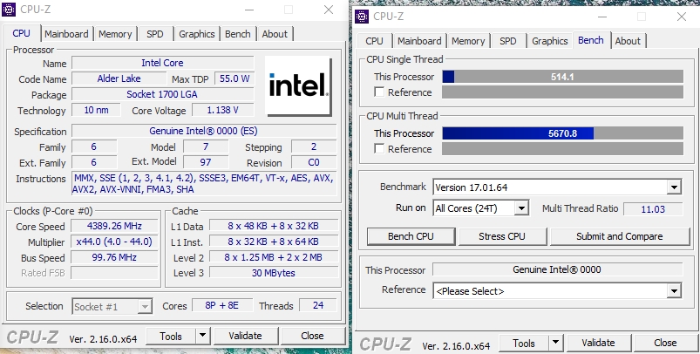The image size is (700, 354).
Task: Open the Benchmark version dropdown
Action: tap(674, 187)
